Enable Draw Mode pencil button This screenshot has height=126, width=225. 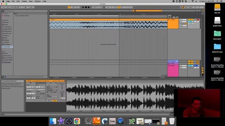coord(181,7)
